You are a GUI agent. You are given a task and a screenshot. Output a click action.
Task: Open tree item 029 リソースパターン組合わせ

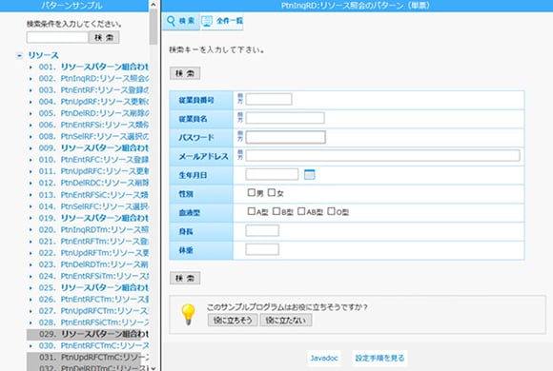pyautogui.click(x=93, y=334)
